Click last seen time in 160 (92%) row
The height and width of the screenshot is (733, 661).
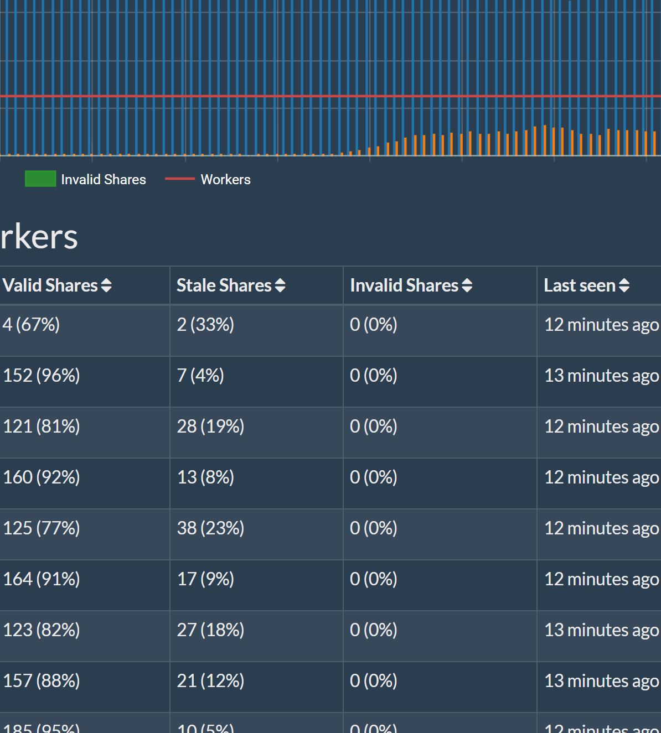(x=602, y=477)
